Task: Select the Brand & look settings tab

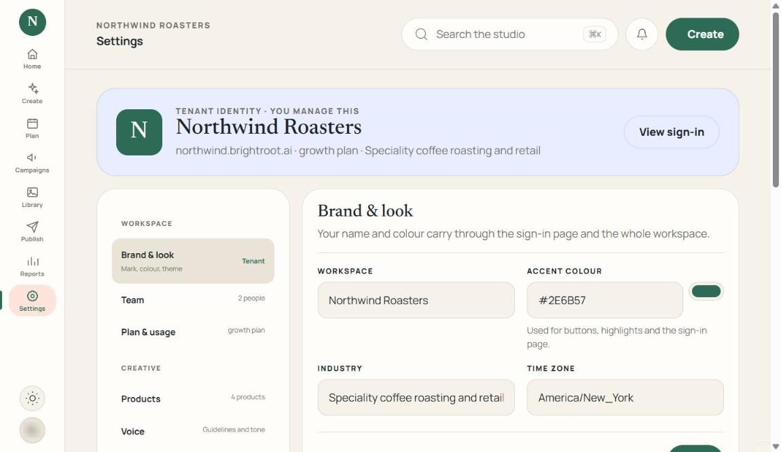Action: [193, 261]
